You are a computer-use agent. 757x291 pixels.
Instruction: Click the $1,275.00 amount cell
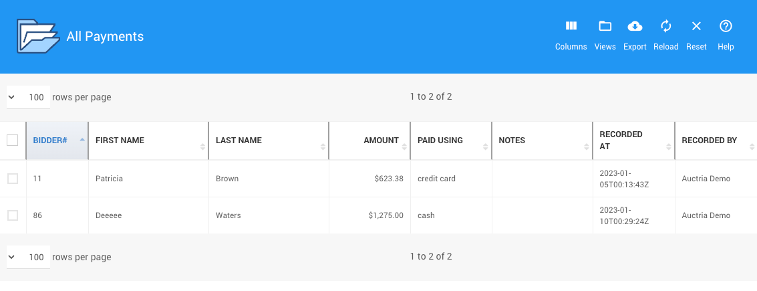[386, 215]
